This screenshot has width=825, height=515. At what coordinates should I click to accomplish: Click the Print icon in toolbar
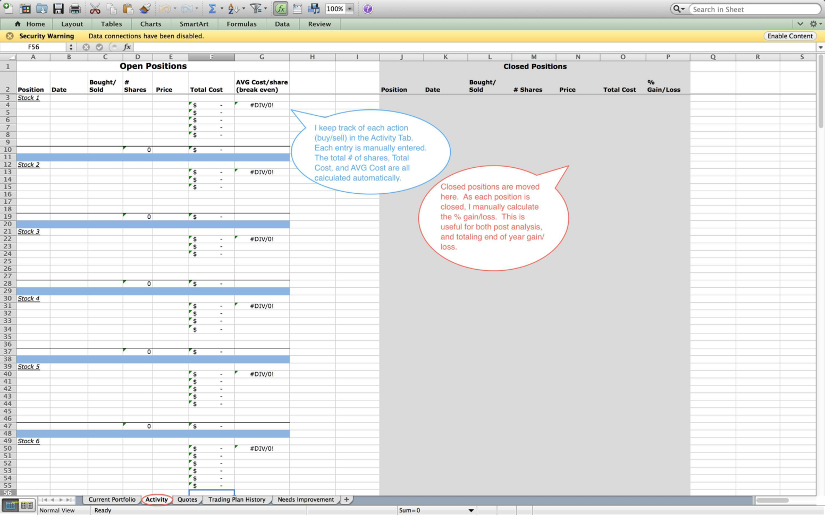[75, 9]
